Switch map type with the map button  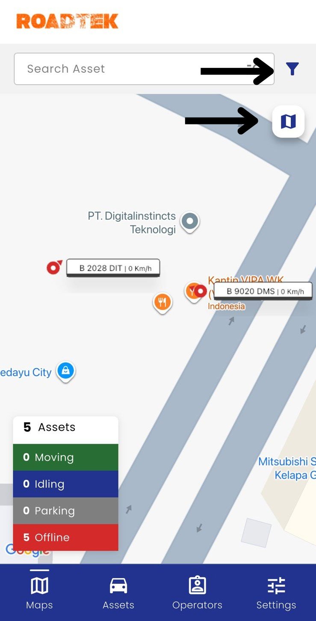pos(288,122)
